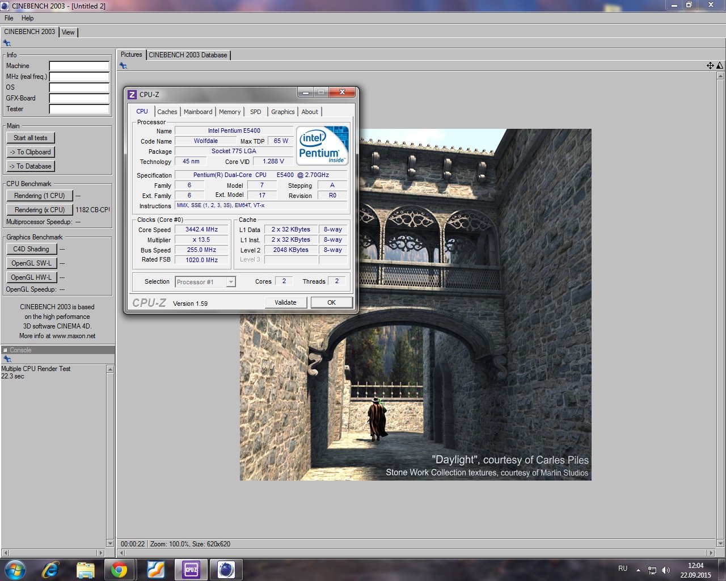This screenshot has height=581, width=726.
Task: Open SPD tab in CPU-Z
Action: click(x=256, y=112)
